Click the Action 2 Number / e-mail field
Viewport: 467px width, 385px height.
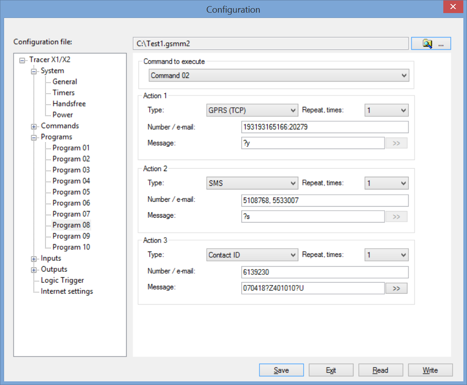[325, 200]
